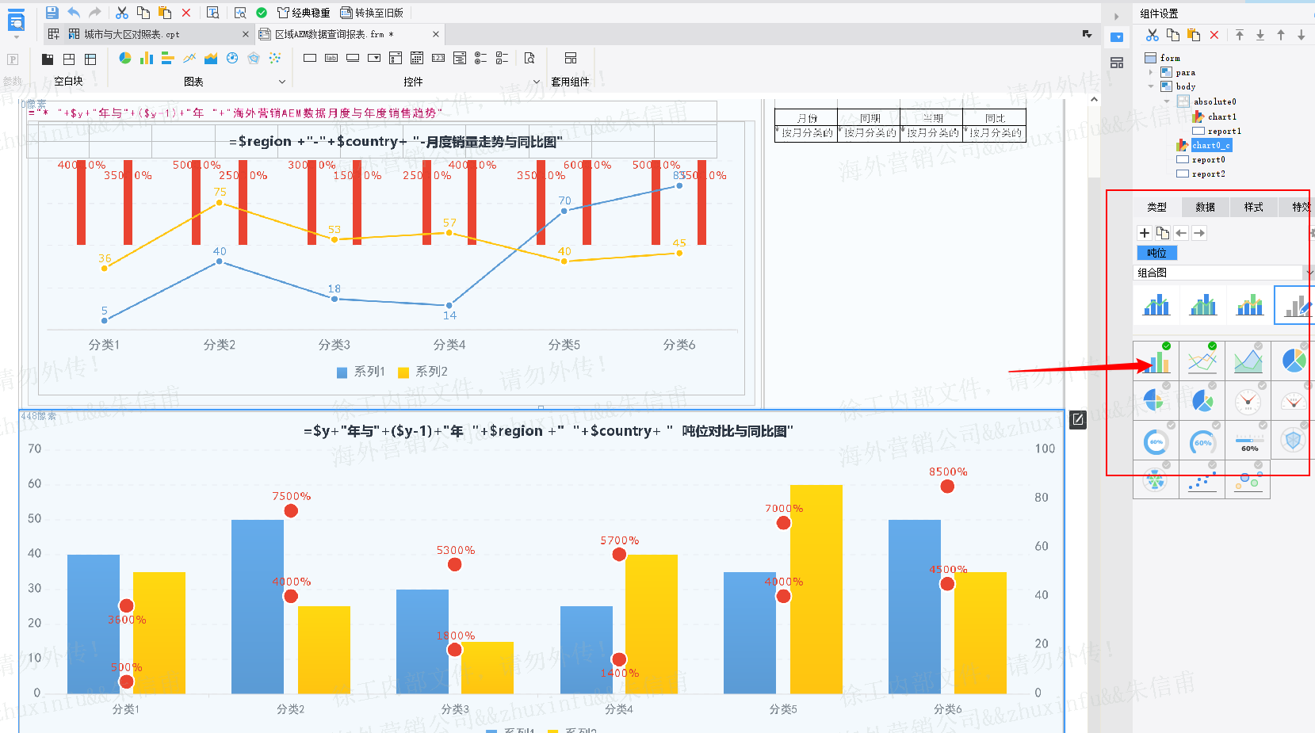Image resolution: width=1315 pixels, height=733 pixels.
Task: Select the column-line combination chart thumbnail
Action: pos(1156,305)
